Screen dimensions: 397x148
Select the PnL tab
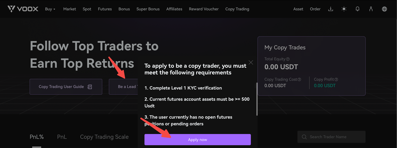tap(62, 137)
